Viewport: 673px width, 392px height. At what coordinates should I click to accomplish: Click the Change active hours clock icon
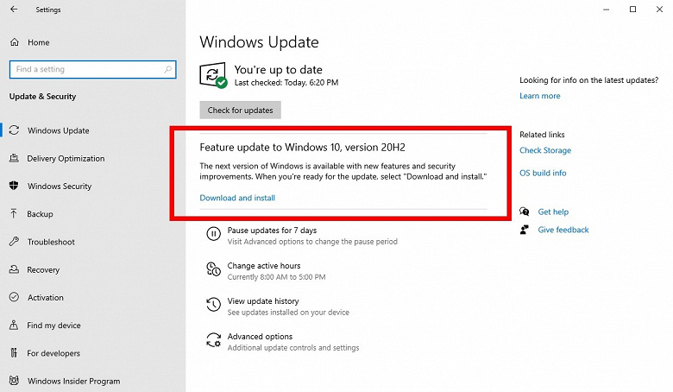tap(213, 270)
